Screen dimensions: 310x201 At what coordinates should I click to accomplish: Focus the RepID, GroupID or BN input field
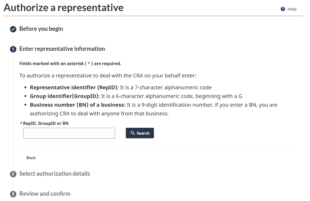click(x=69, y=133)
